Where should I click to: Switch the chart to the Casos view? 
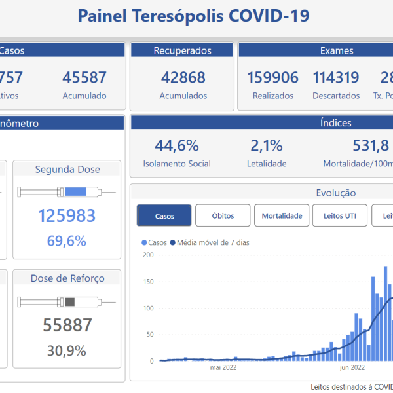coord(164,215)
